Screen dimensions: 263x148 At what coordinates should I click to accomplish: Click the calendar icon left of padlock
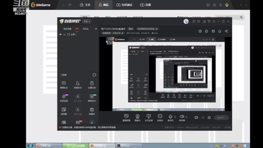point(200,31)
